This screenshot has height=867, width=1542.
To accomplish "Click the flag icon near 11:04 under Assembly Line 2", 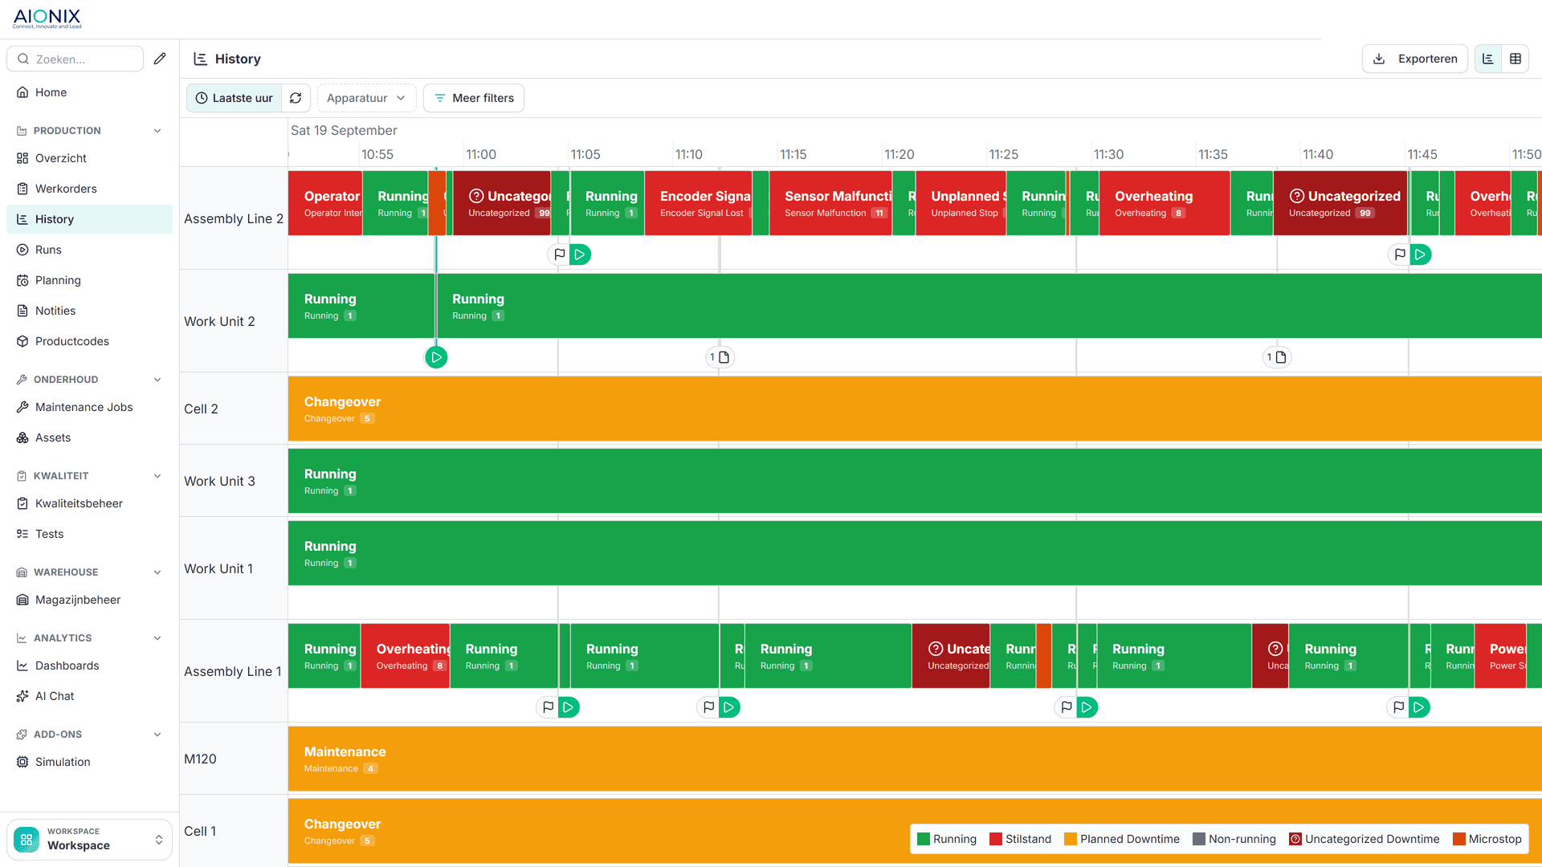I will pos(560,254).
